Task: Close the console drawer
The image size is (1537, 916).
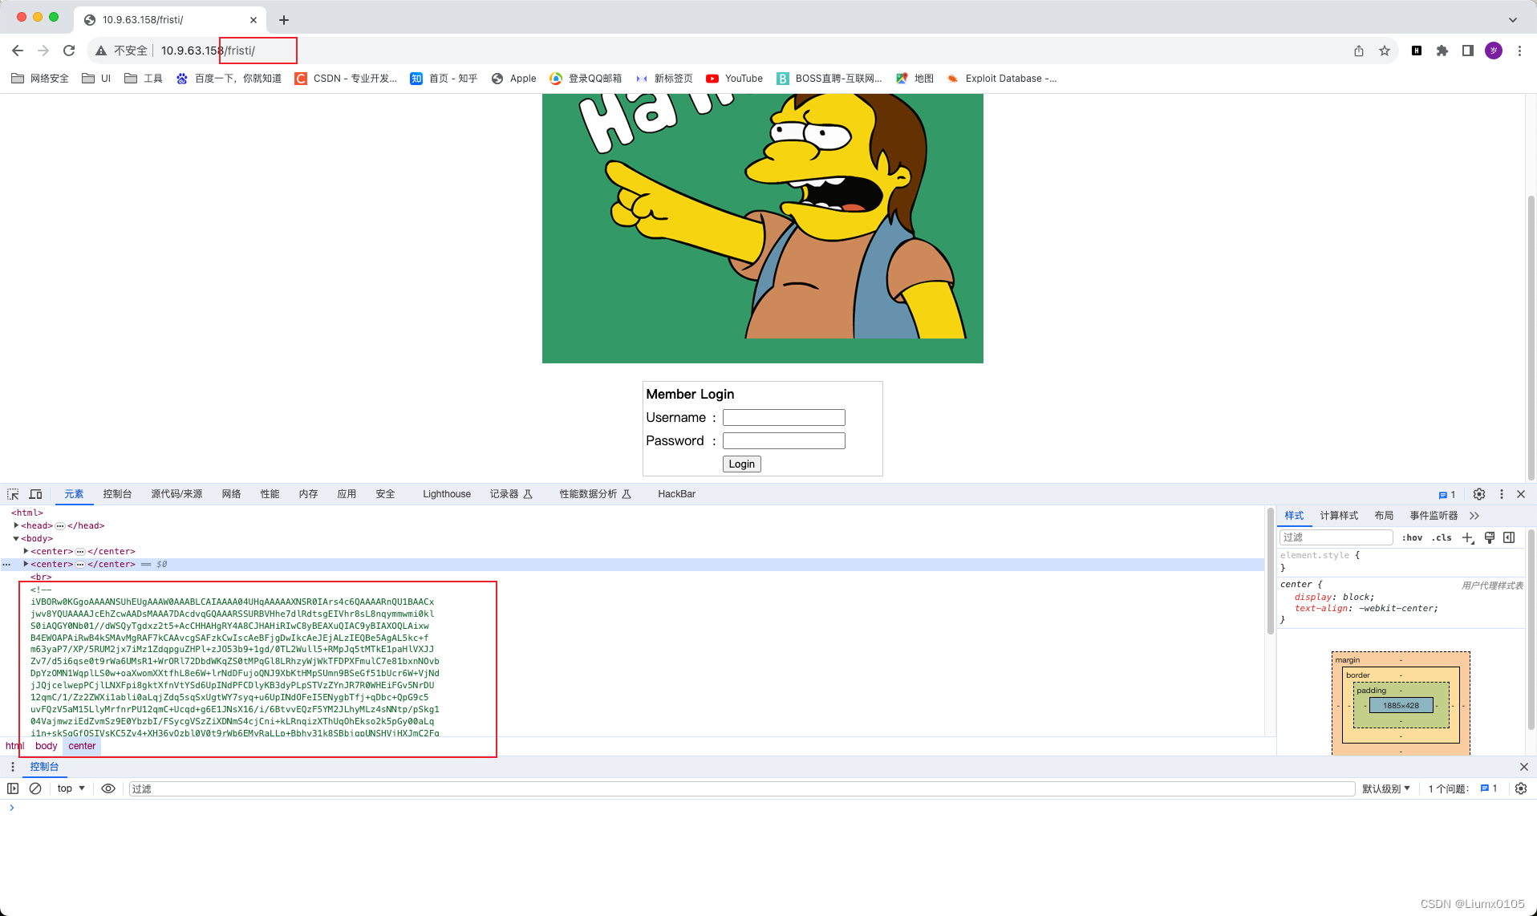Action: point(1524,767)
